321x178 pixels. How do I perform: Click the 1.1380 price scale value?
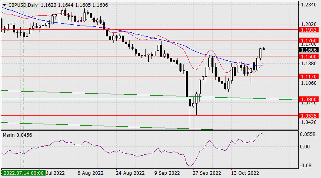[309, 64]
